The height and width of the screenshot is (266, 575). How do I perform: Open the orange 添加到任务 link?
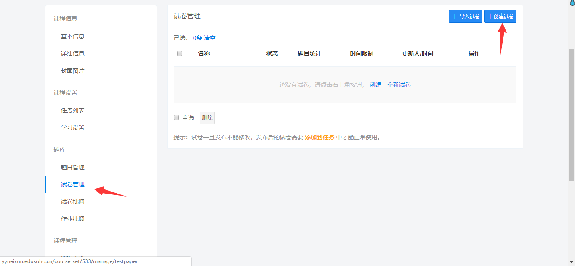[x=319, y=137]
